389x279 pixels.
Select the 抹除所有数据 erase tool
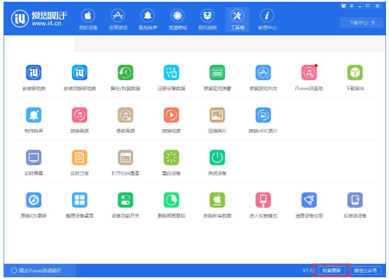217,205
